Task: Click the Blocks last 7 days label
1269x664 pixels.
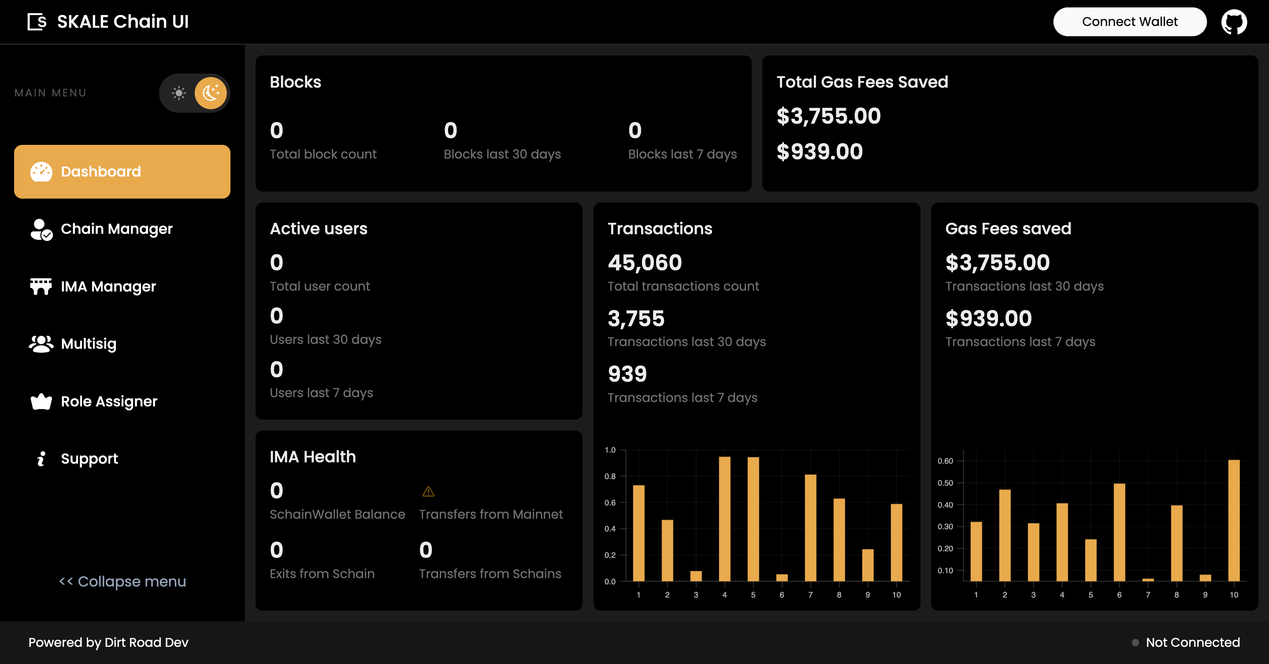Action: 683,154
